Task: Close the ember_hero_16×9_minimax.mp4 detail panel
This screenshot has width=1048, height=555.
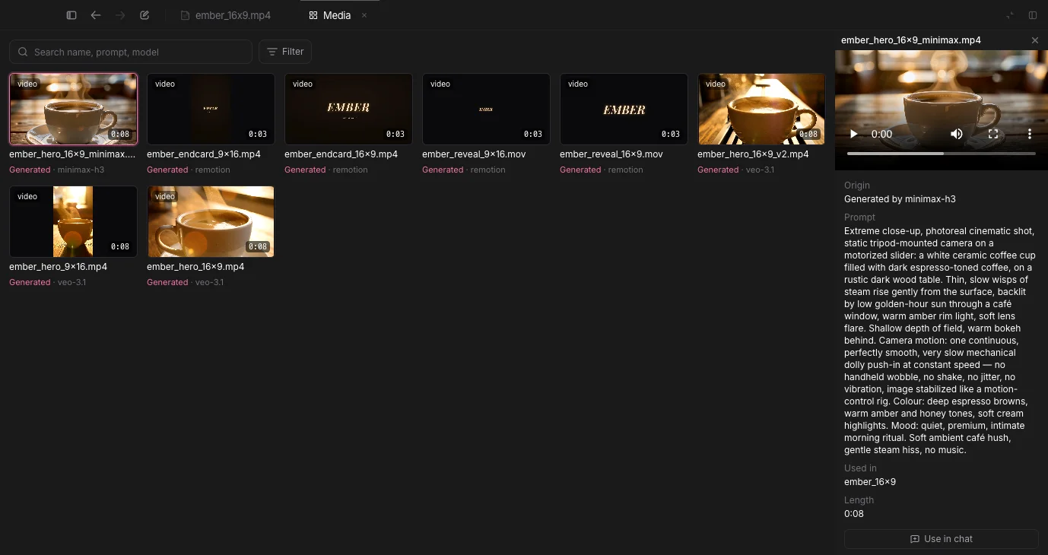Action: [x=1034, y=40]
